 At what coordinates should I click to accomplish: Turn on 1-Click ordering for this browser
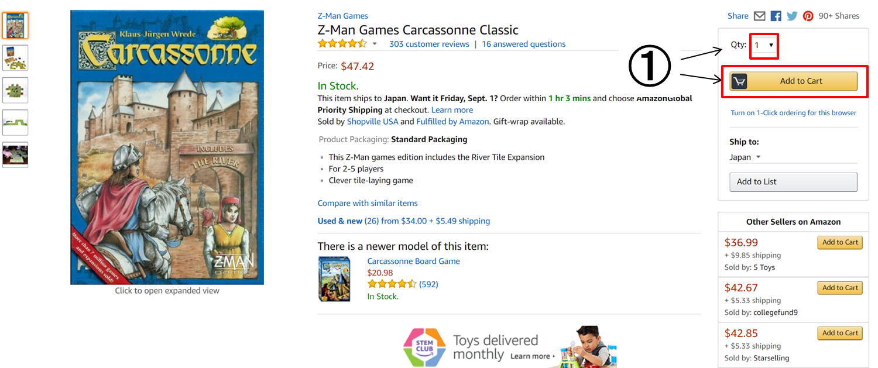click(x=793, y=113)
